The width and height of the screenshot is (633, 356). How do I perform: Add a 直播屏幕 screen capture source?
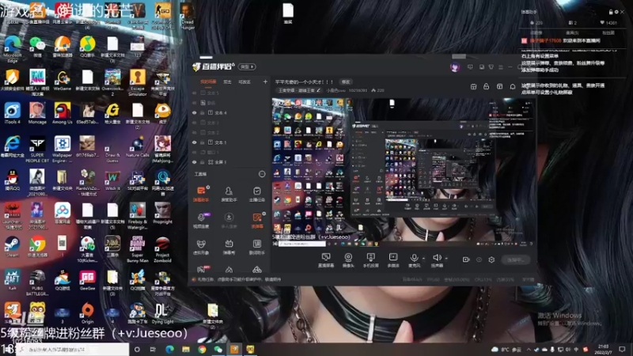(326, 260)
